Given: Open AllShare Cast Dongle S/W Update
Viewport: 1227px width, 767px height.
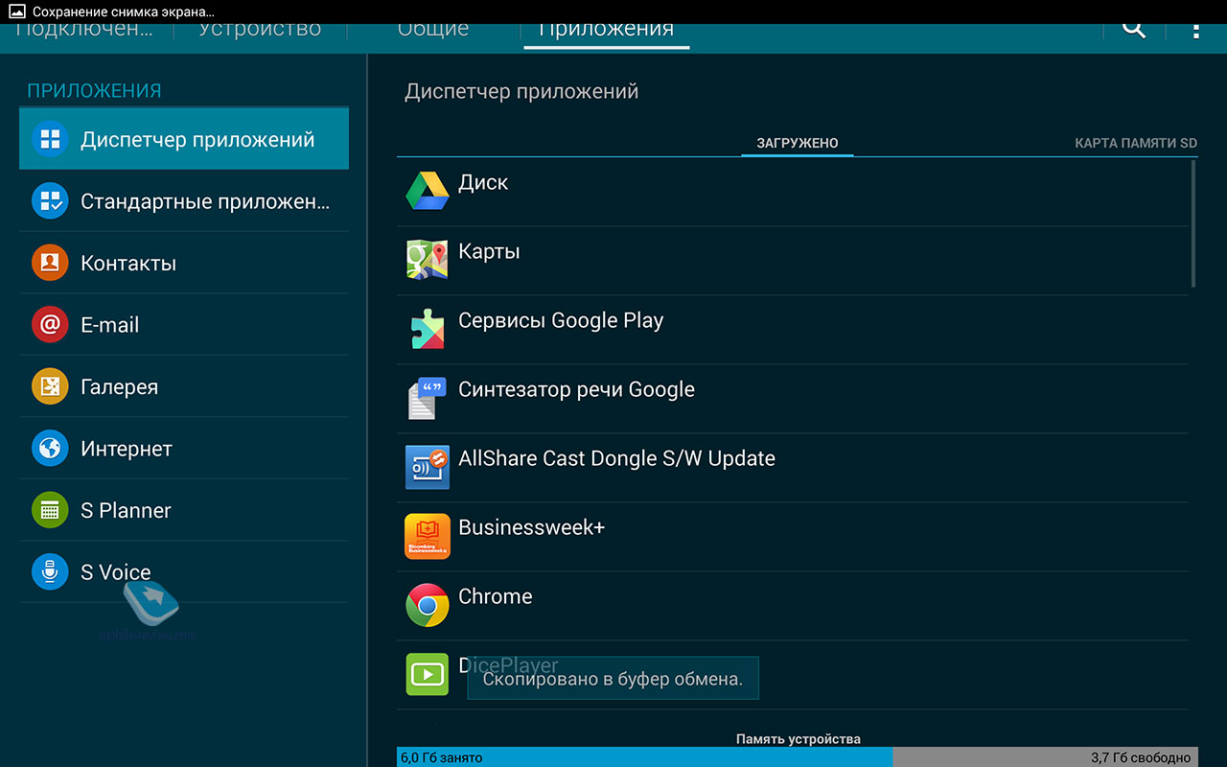Looking at the screenshot, I should (x=793, y=468).
